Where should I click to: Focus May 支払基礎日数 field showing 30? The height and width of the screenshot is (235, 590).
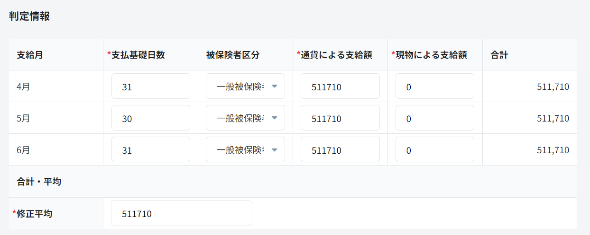pos(151,118)
